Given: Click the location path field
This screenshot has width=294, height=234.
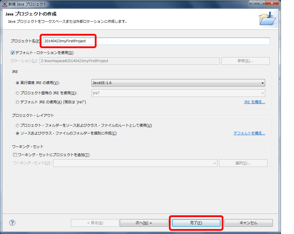Looking at the screenshot, I should coord(129,61).
